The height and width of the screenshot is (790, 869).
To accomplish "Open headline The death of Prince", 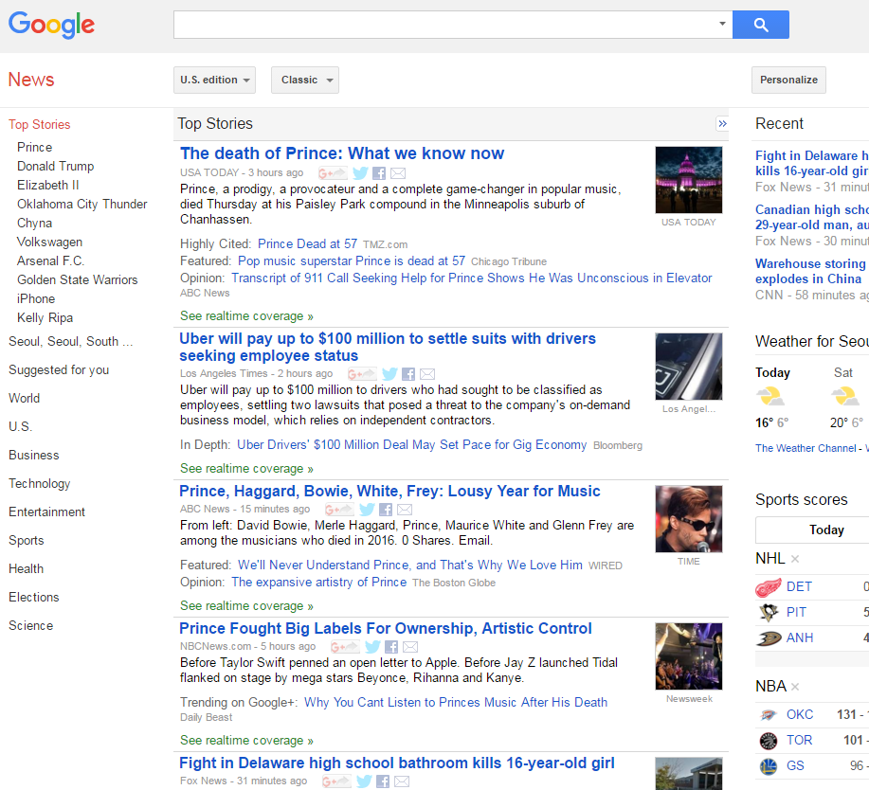I will [342, 153].
